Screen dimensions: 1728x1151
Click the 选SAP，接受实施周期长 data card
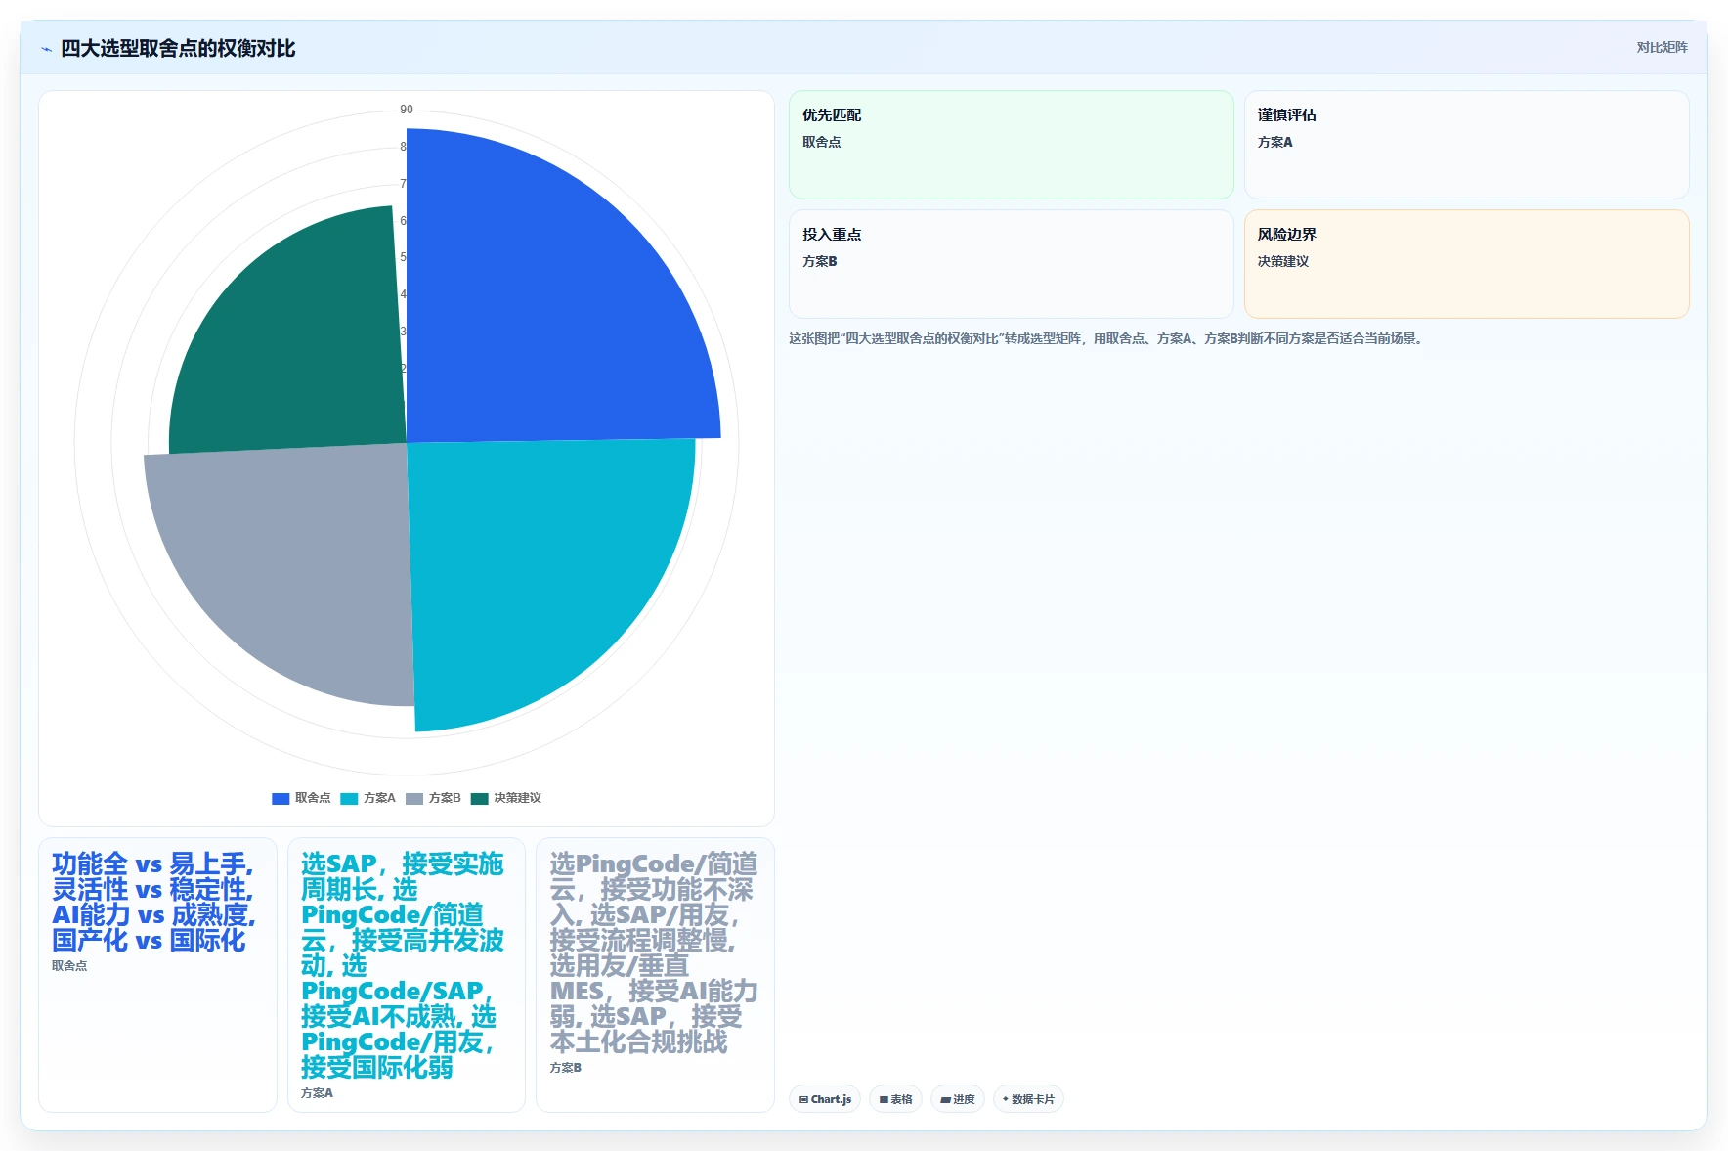point(407,975)
